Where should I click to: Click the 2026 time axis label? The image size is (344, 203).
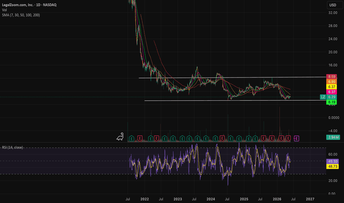point(277,199)
